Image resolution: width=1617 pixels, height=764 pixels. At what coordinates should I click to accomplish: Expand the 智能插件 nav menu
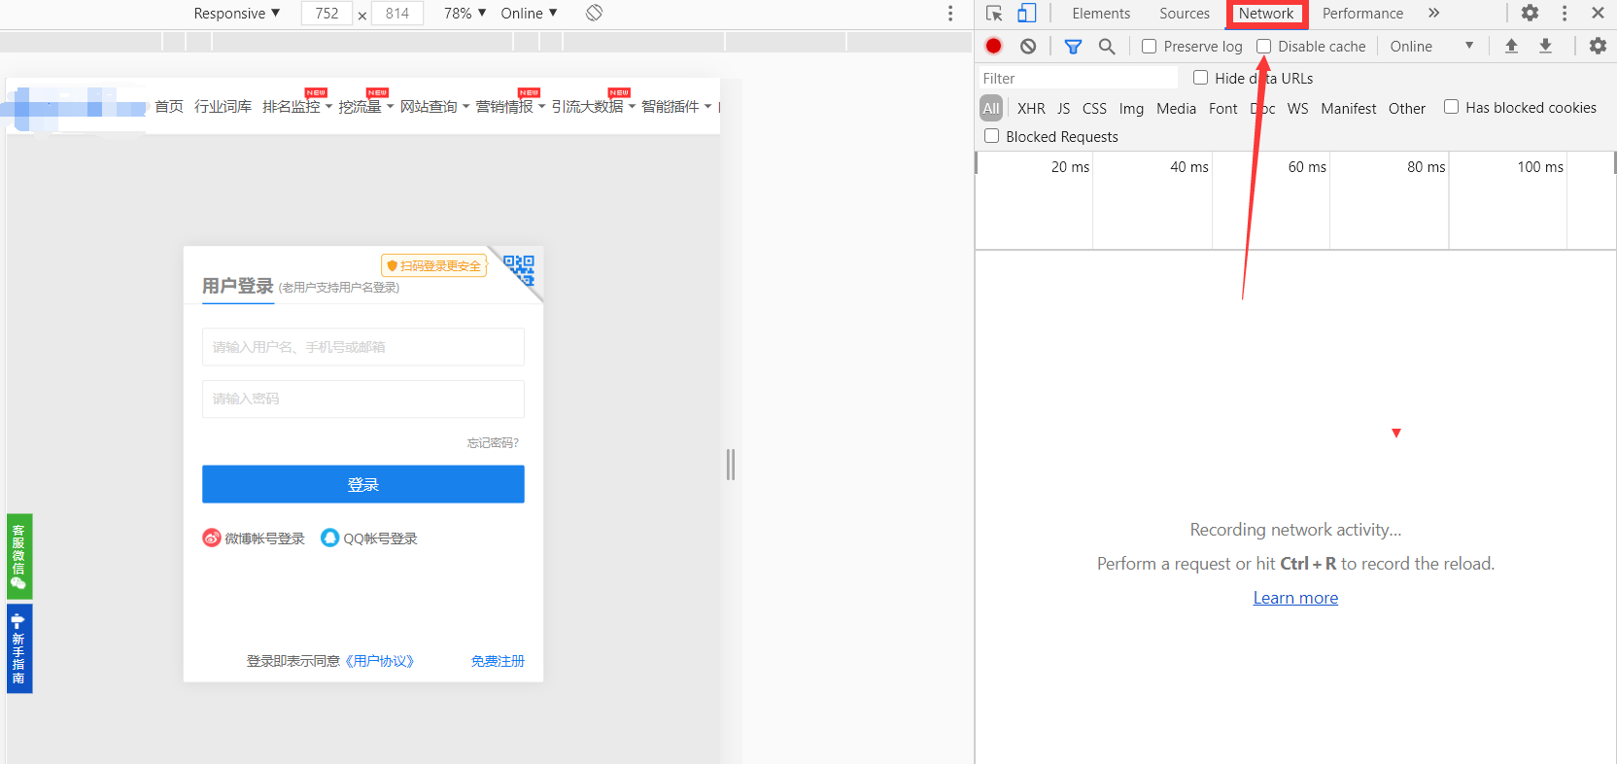click(675, 107)
